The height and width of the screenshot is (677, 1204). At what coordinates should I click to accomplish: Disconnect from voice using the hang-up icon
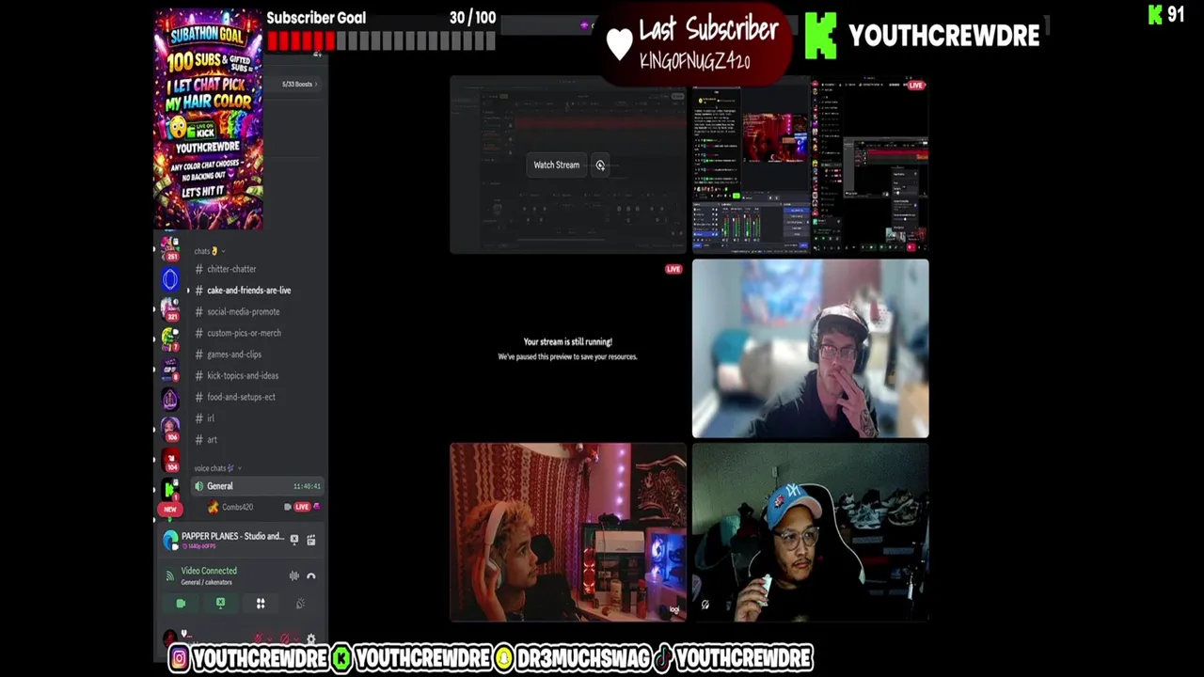(x=311, y=575)
